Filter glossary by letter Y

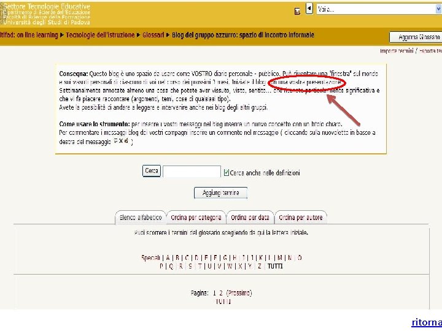coord(250,266)
